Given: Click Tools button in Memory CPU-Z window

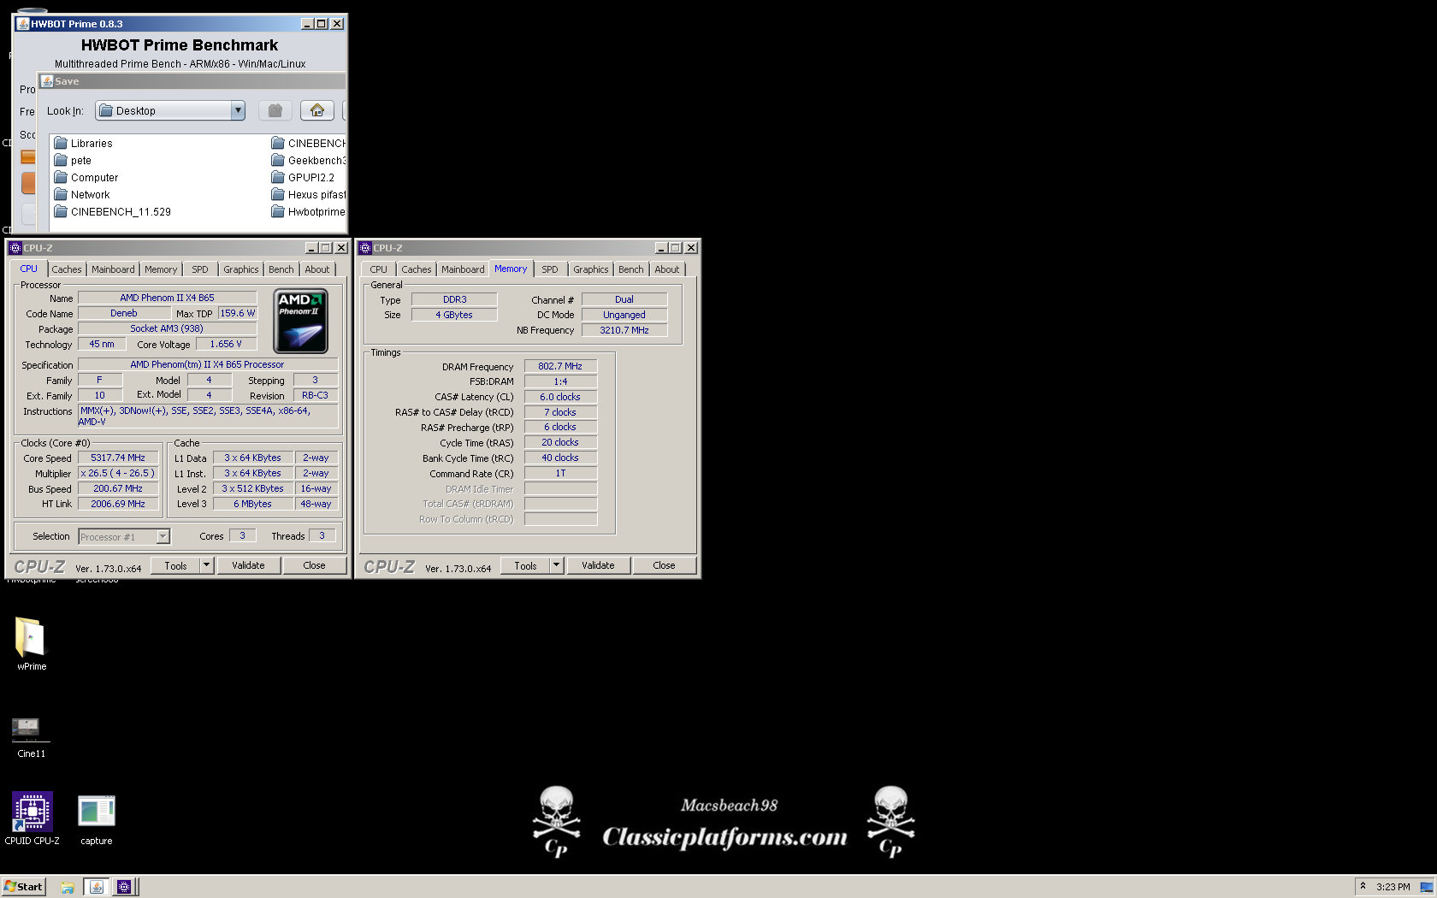Looking at the screenshot, I should coord(525,565).
